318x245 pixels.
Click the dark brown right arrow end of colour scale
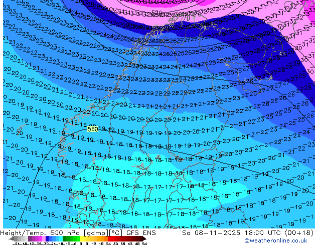point(144,238)
